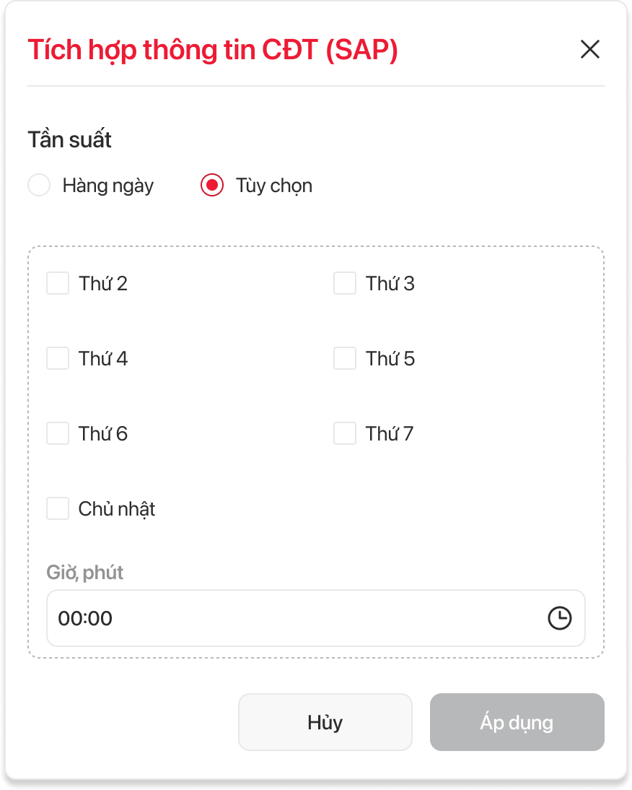This screenshot has height=790, width=632.
Task: Click the dialog title Tích hợp thông tin CĐT
Action: [213, 50]
